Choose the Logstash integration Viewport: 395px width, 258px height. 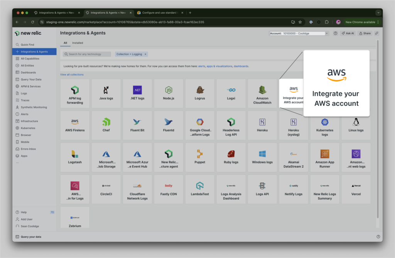tap(75, 157)
